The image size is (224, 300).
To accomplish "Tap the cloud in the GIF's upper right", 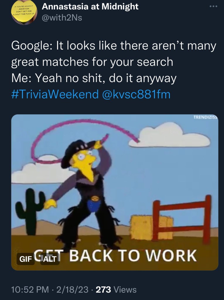I will (x=169, y=135).
